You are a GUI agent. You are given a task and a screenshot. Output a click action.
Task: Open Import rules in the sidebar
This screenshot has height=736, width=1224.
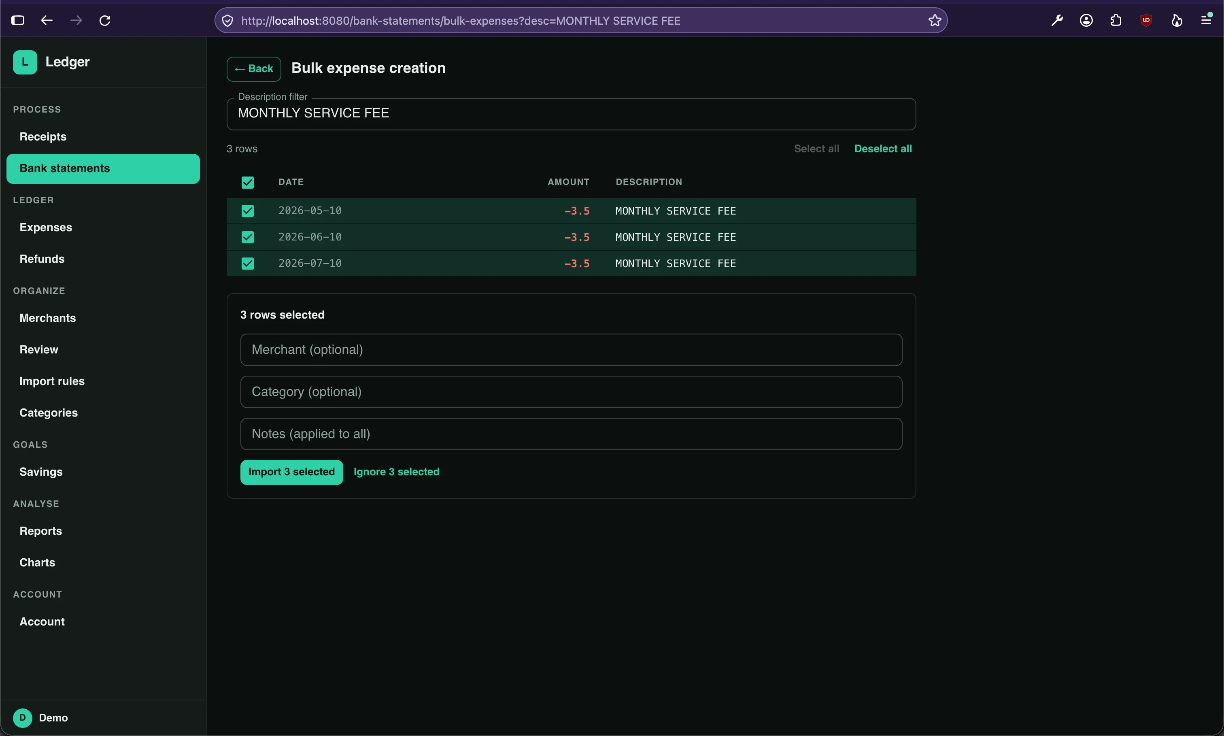pos(103,381)
